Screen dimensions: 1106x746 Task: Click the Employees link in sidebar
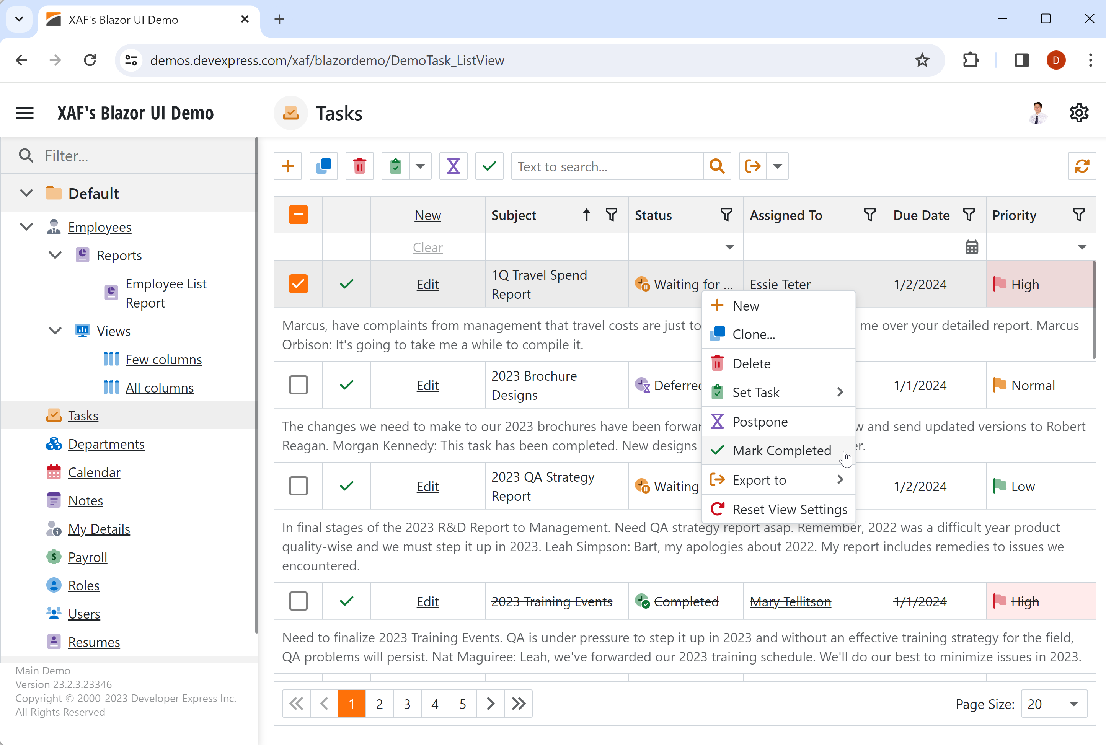click(x=100, y=226)
